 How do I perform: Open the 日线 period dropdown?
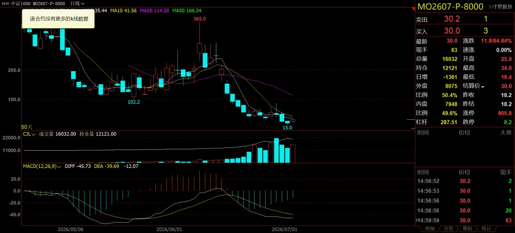[x=78, y=3]
